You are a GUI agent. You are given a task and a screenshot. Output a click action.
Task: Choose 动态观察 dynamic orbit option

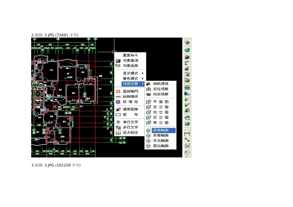coord(160,94)
